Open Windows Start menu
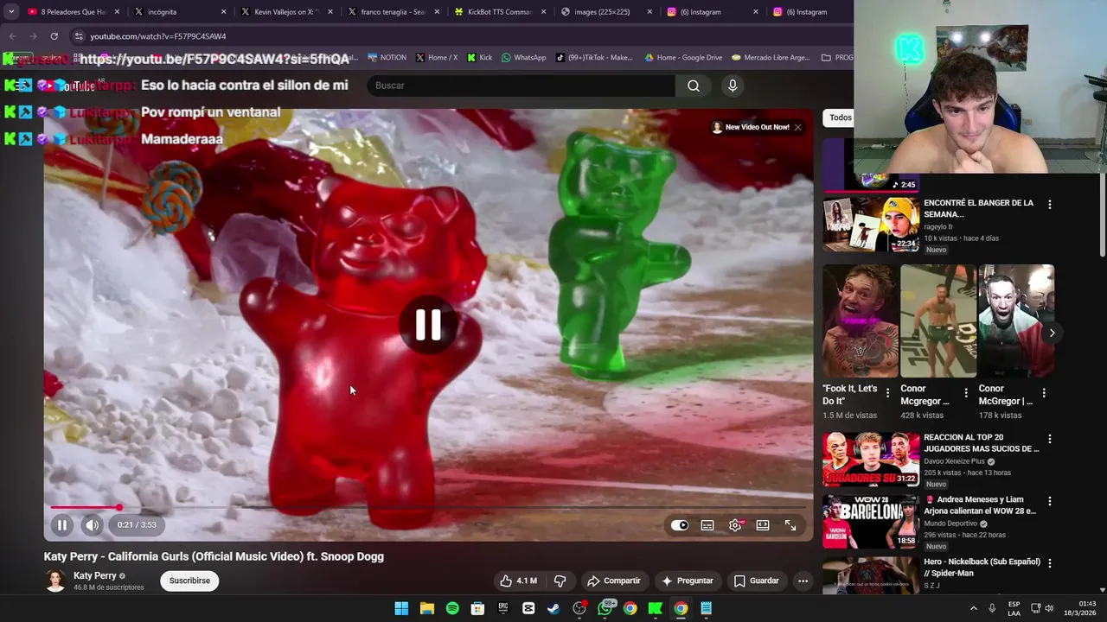The width and height of the screenshot is (1107, 622). (401, 608)
